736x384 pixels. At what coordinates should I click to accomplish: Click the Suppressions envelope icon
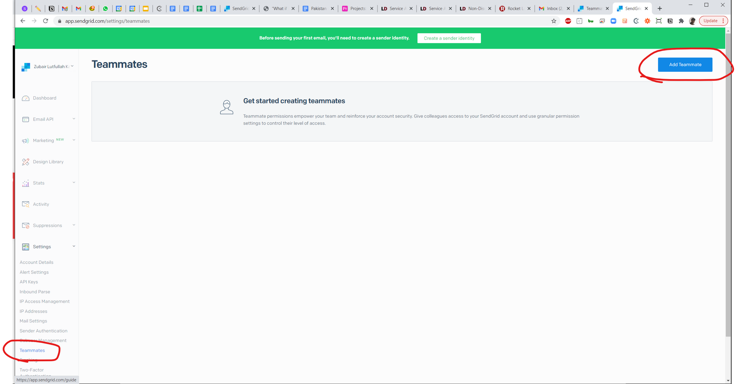(x=25, y=225)
